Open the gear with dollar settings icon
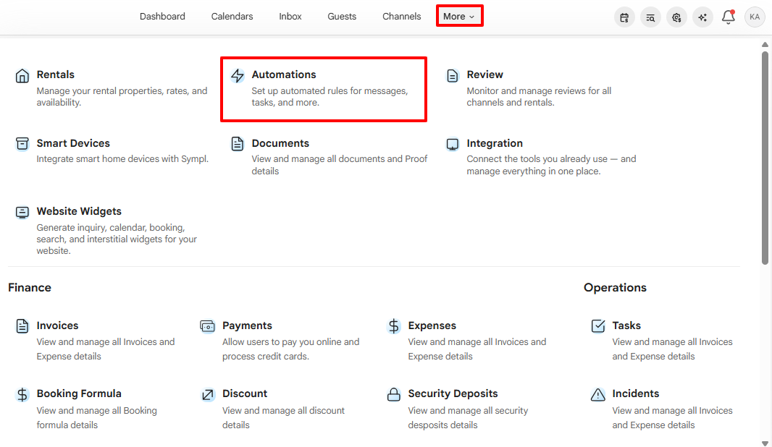 676,17
